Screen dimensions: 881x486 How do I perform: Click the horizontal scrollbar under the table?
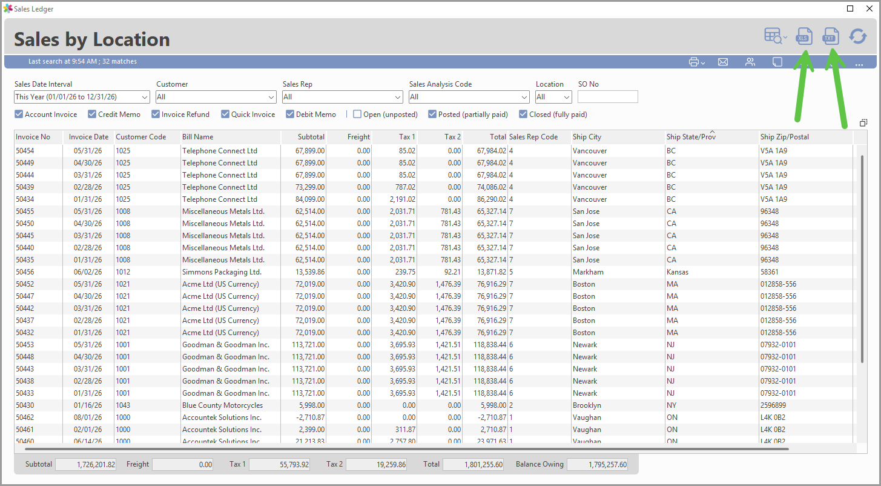407,449
